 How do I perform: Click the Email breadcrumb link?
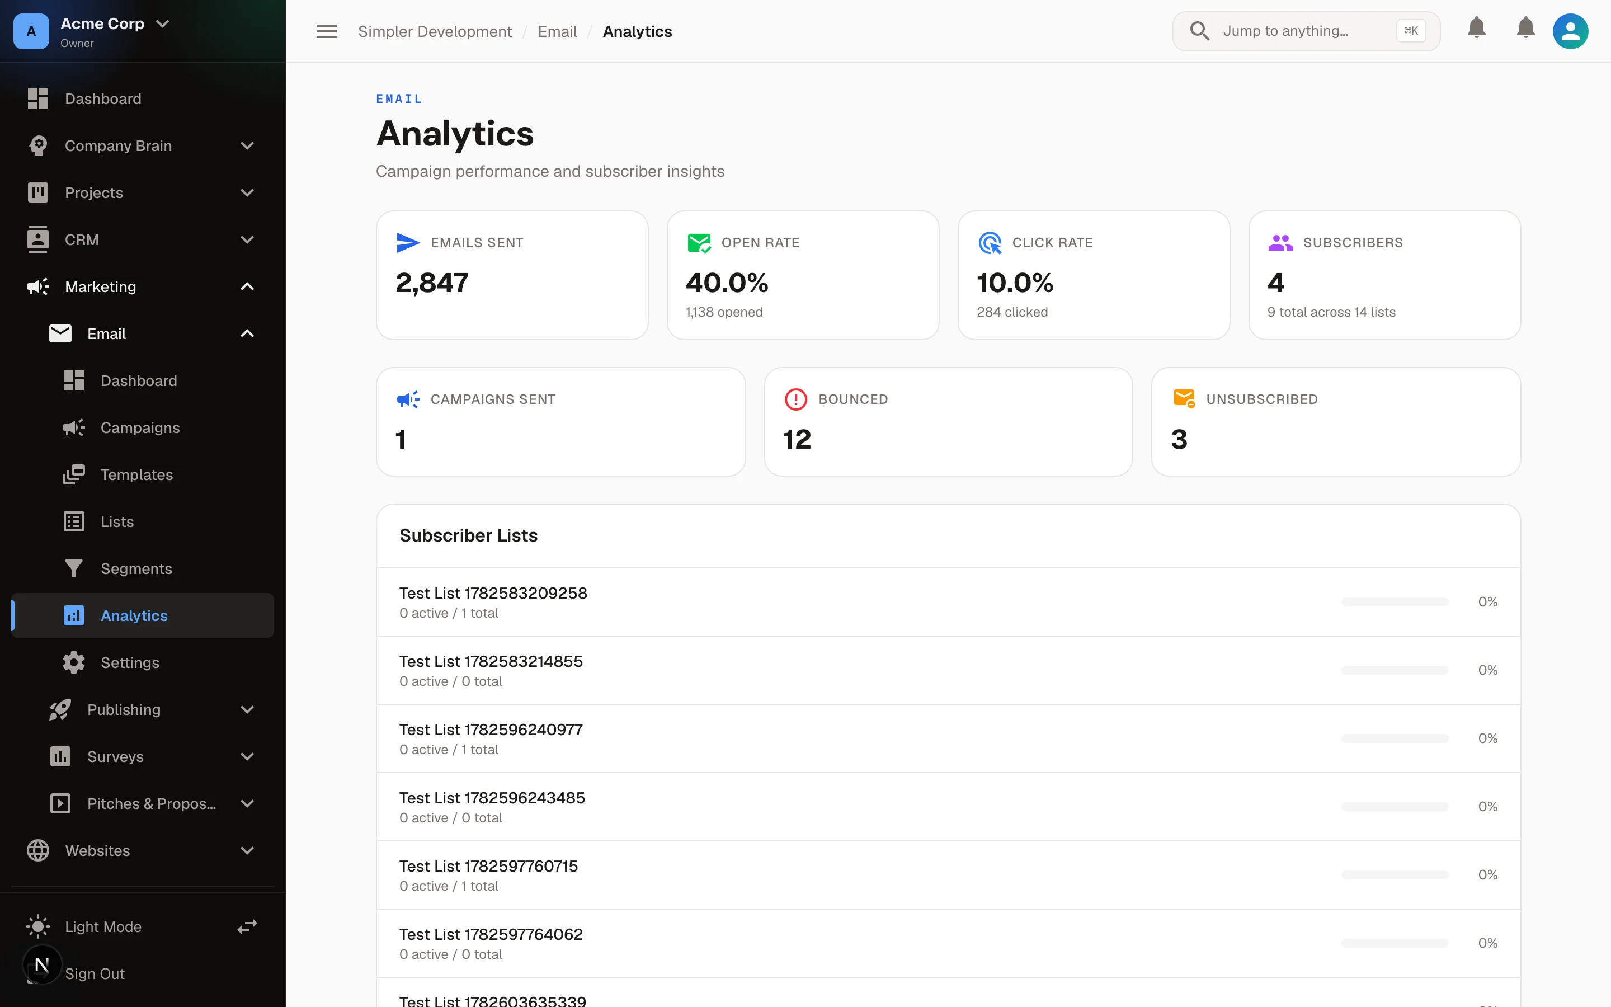(557, 31)
